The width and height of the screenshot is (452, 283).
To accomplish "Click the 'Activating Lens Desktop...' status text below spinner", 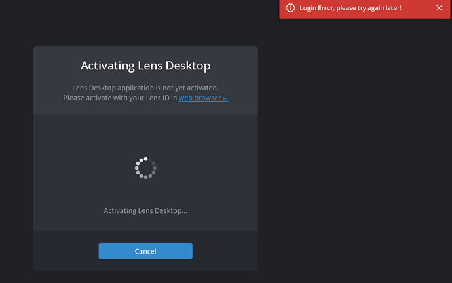I will [x=145, y=210].
